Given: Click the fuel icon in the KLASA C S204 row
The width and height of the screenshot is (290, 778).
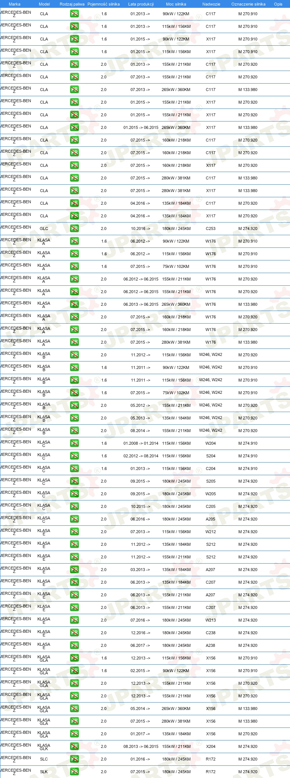Looking at the screenshot, I should [x=74, y=456].
